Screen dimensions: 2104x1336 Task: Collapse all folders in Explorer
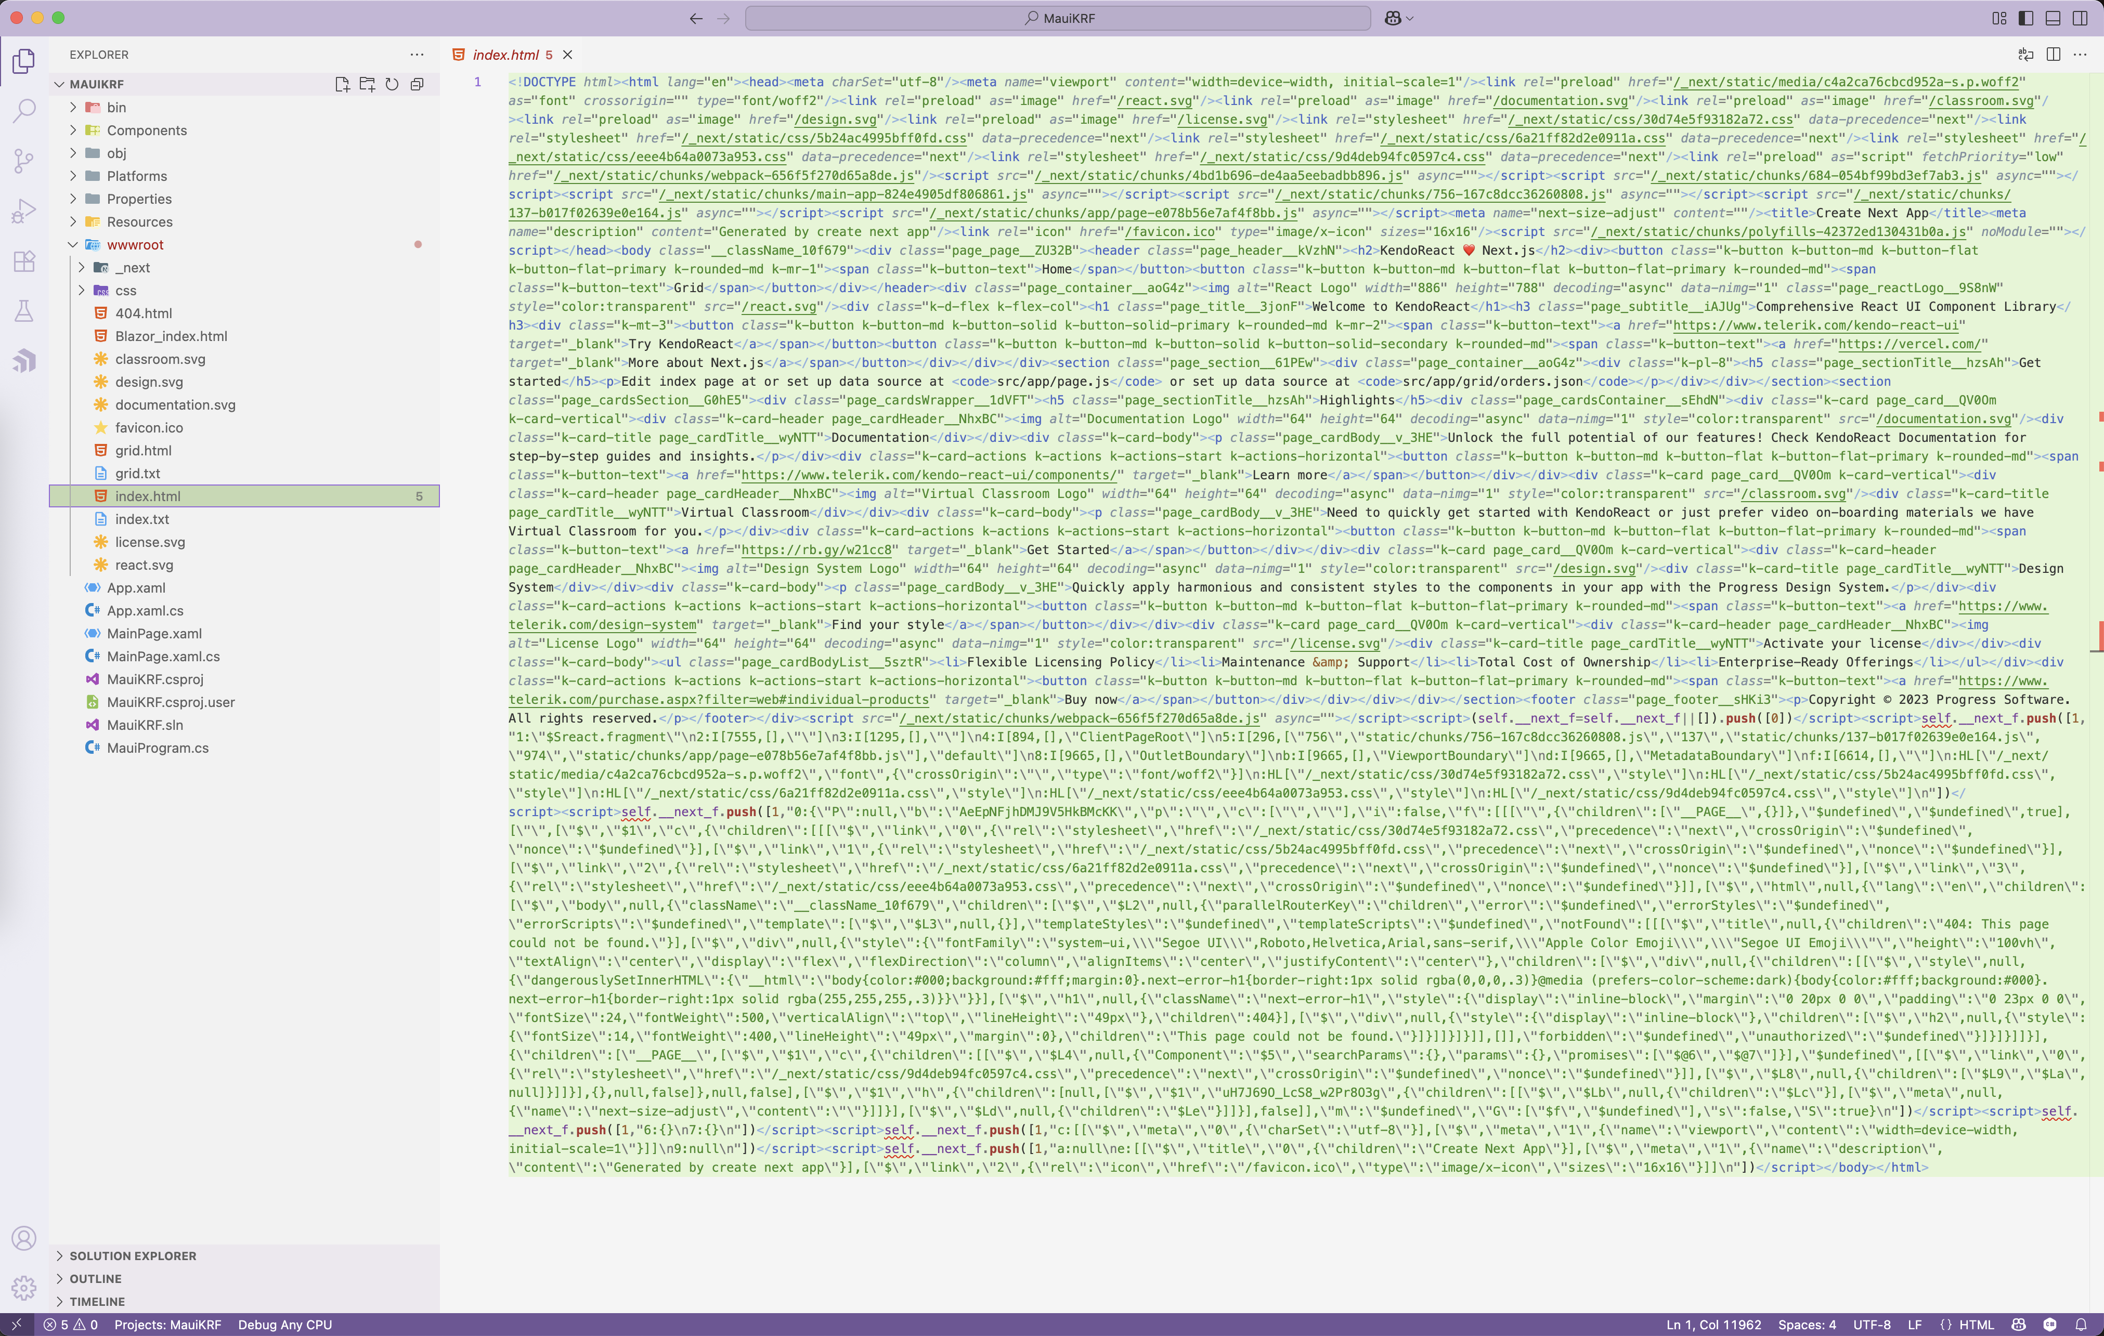click(417, 84)
